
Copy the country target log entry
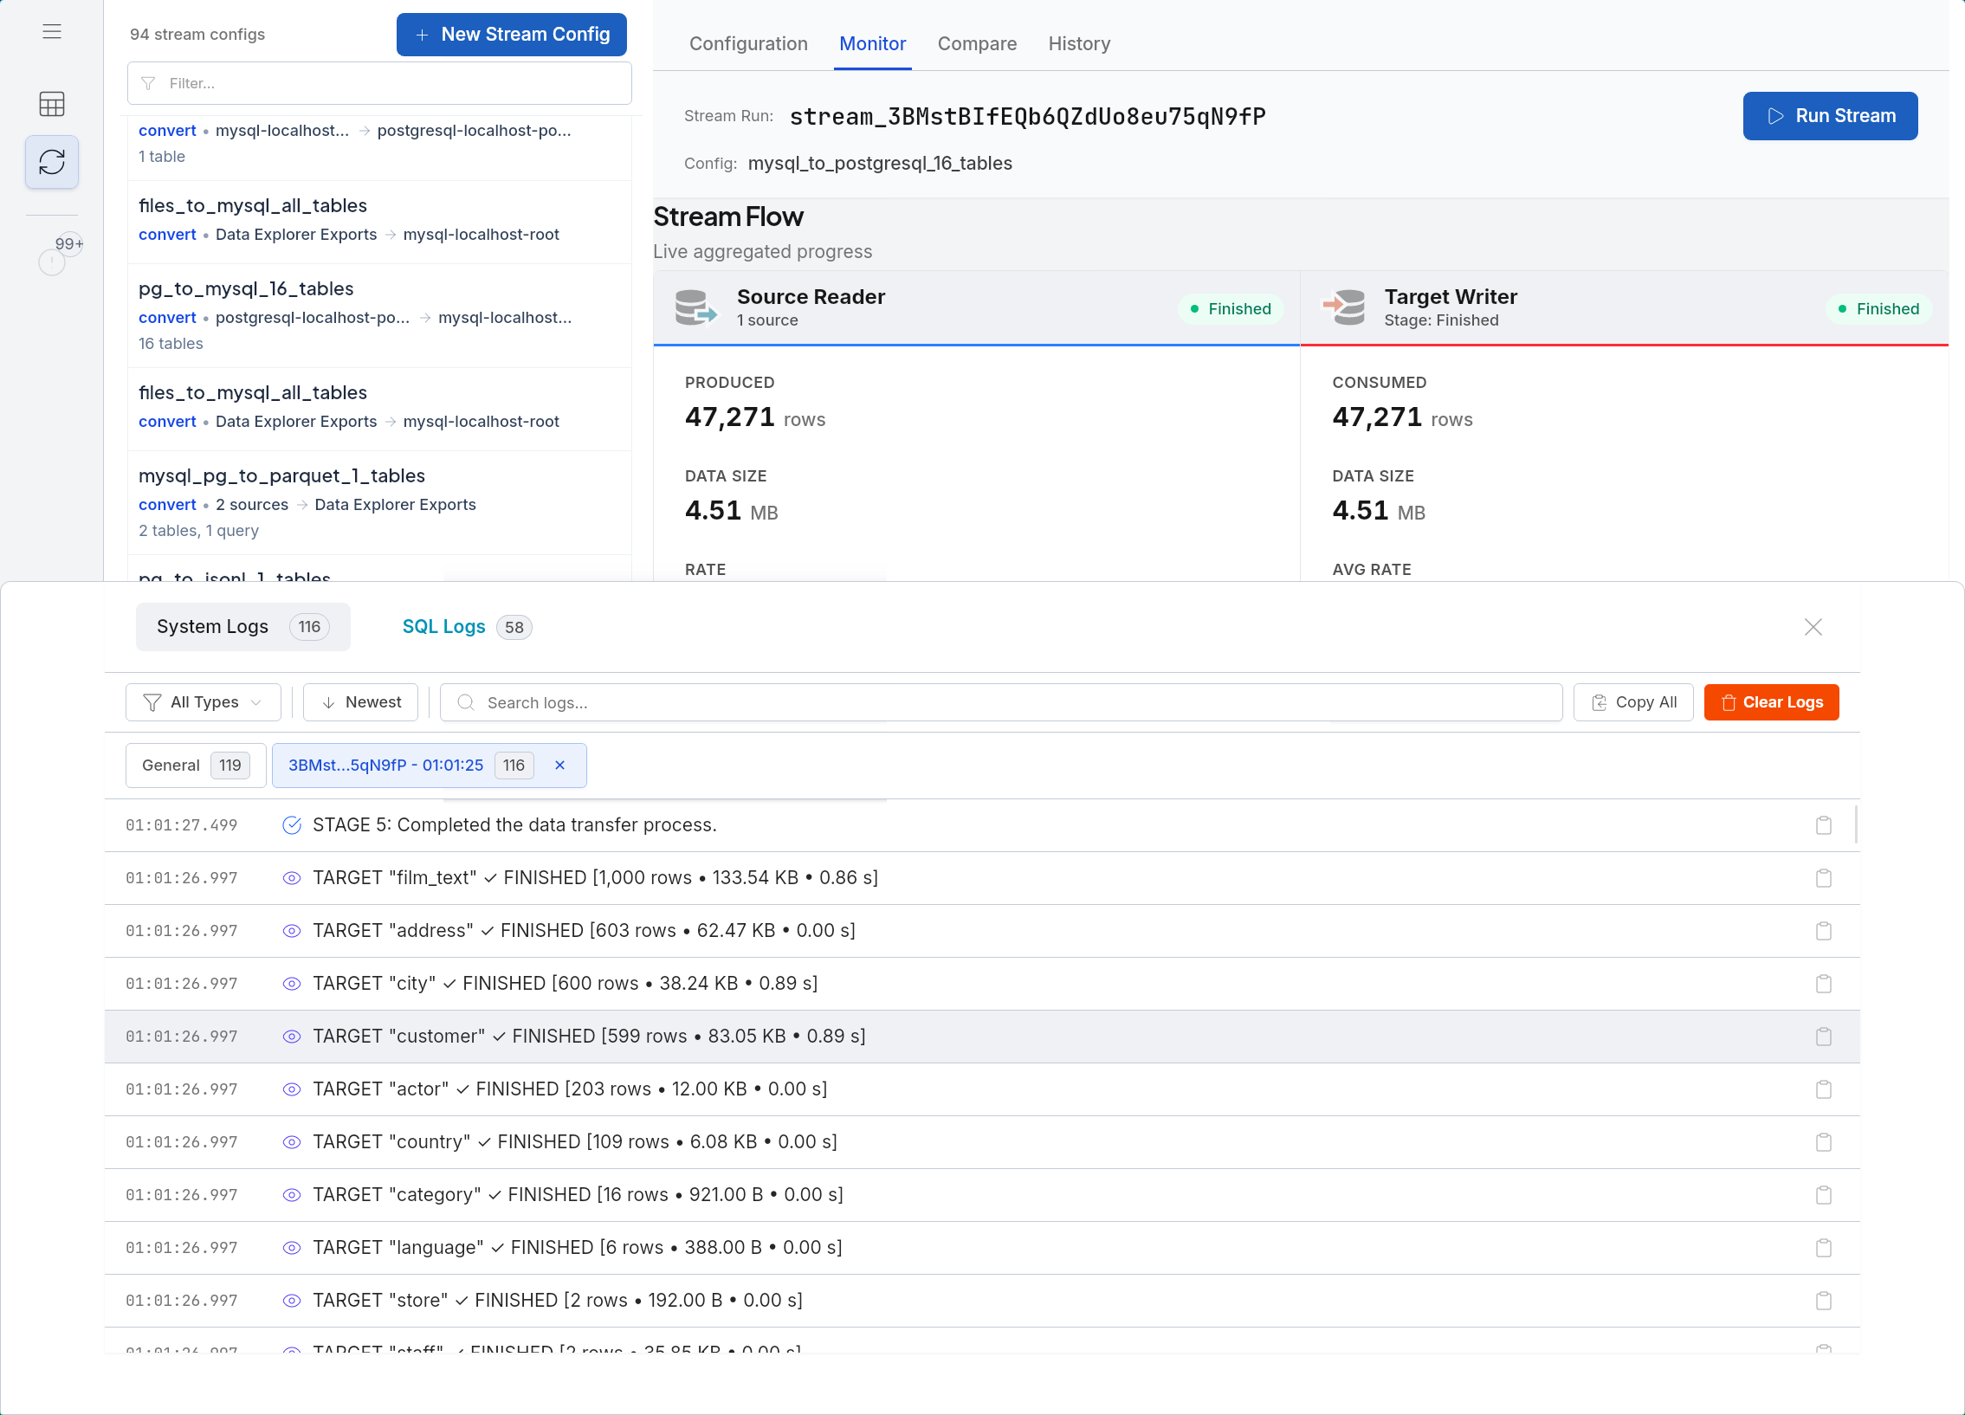point(1824,1142)
